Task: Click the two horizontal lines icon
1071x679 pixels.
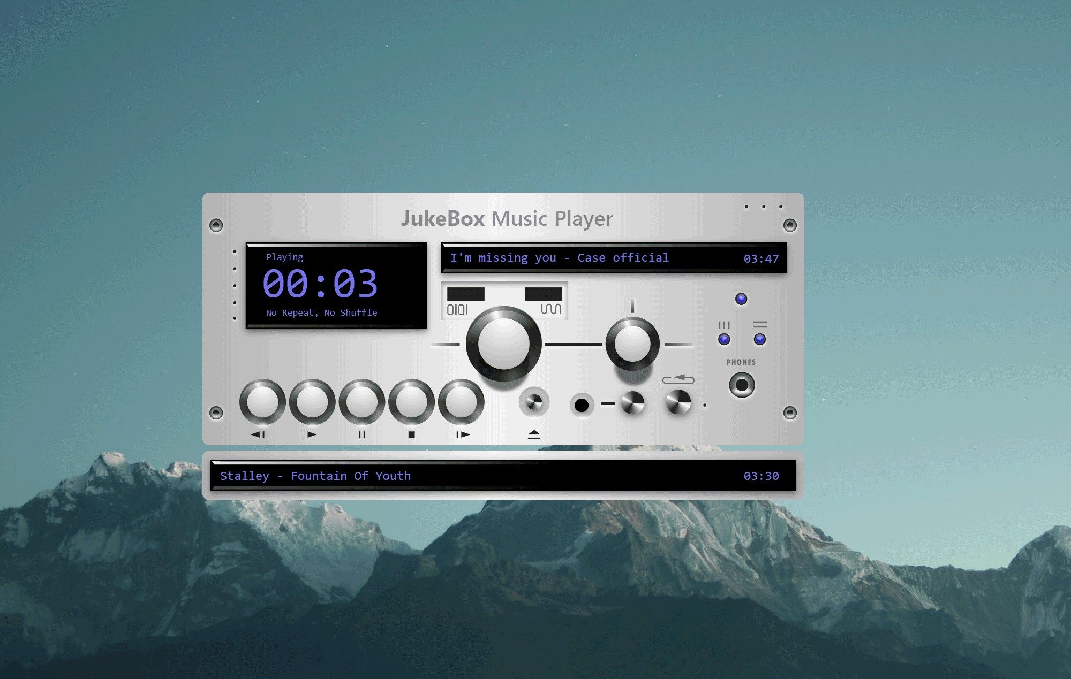Action: (x=759, y=324)
